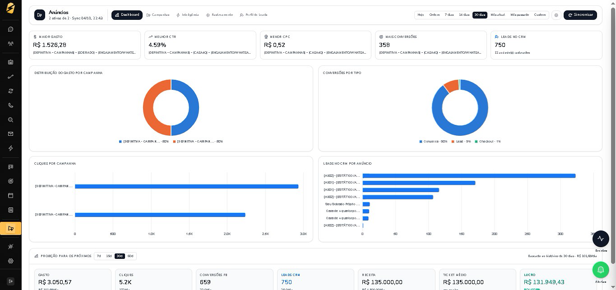
Task: Switch to the Inteligência tab
Action: 187,15
